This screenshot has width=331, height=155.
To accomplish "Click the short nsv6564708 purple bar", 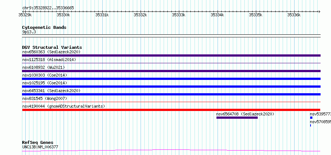I will click(237, 118).
